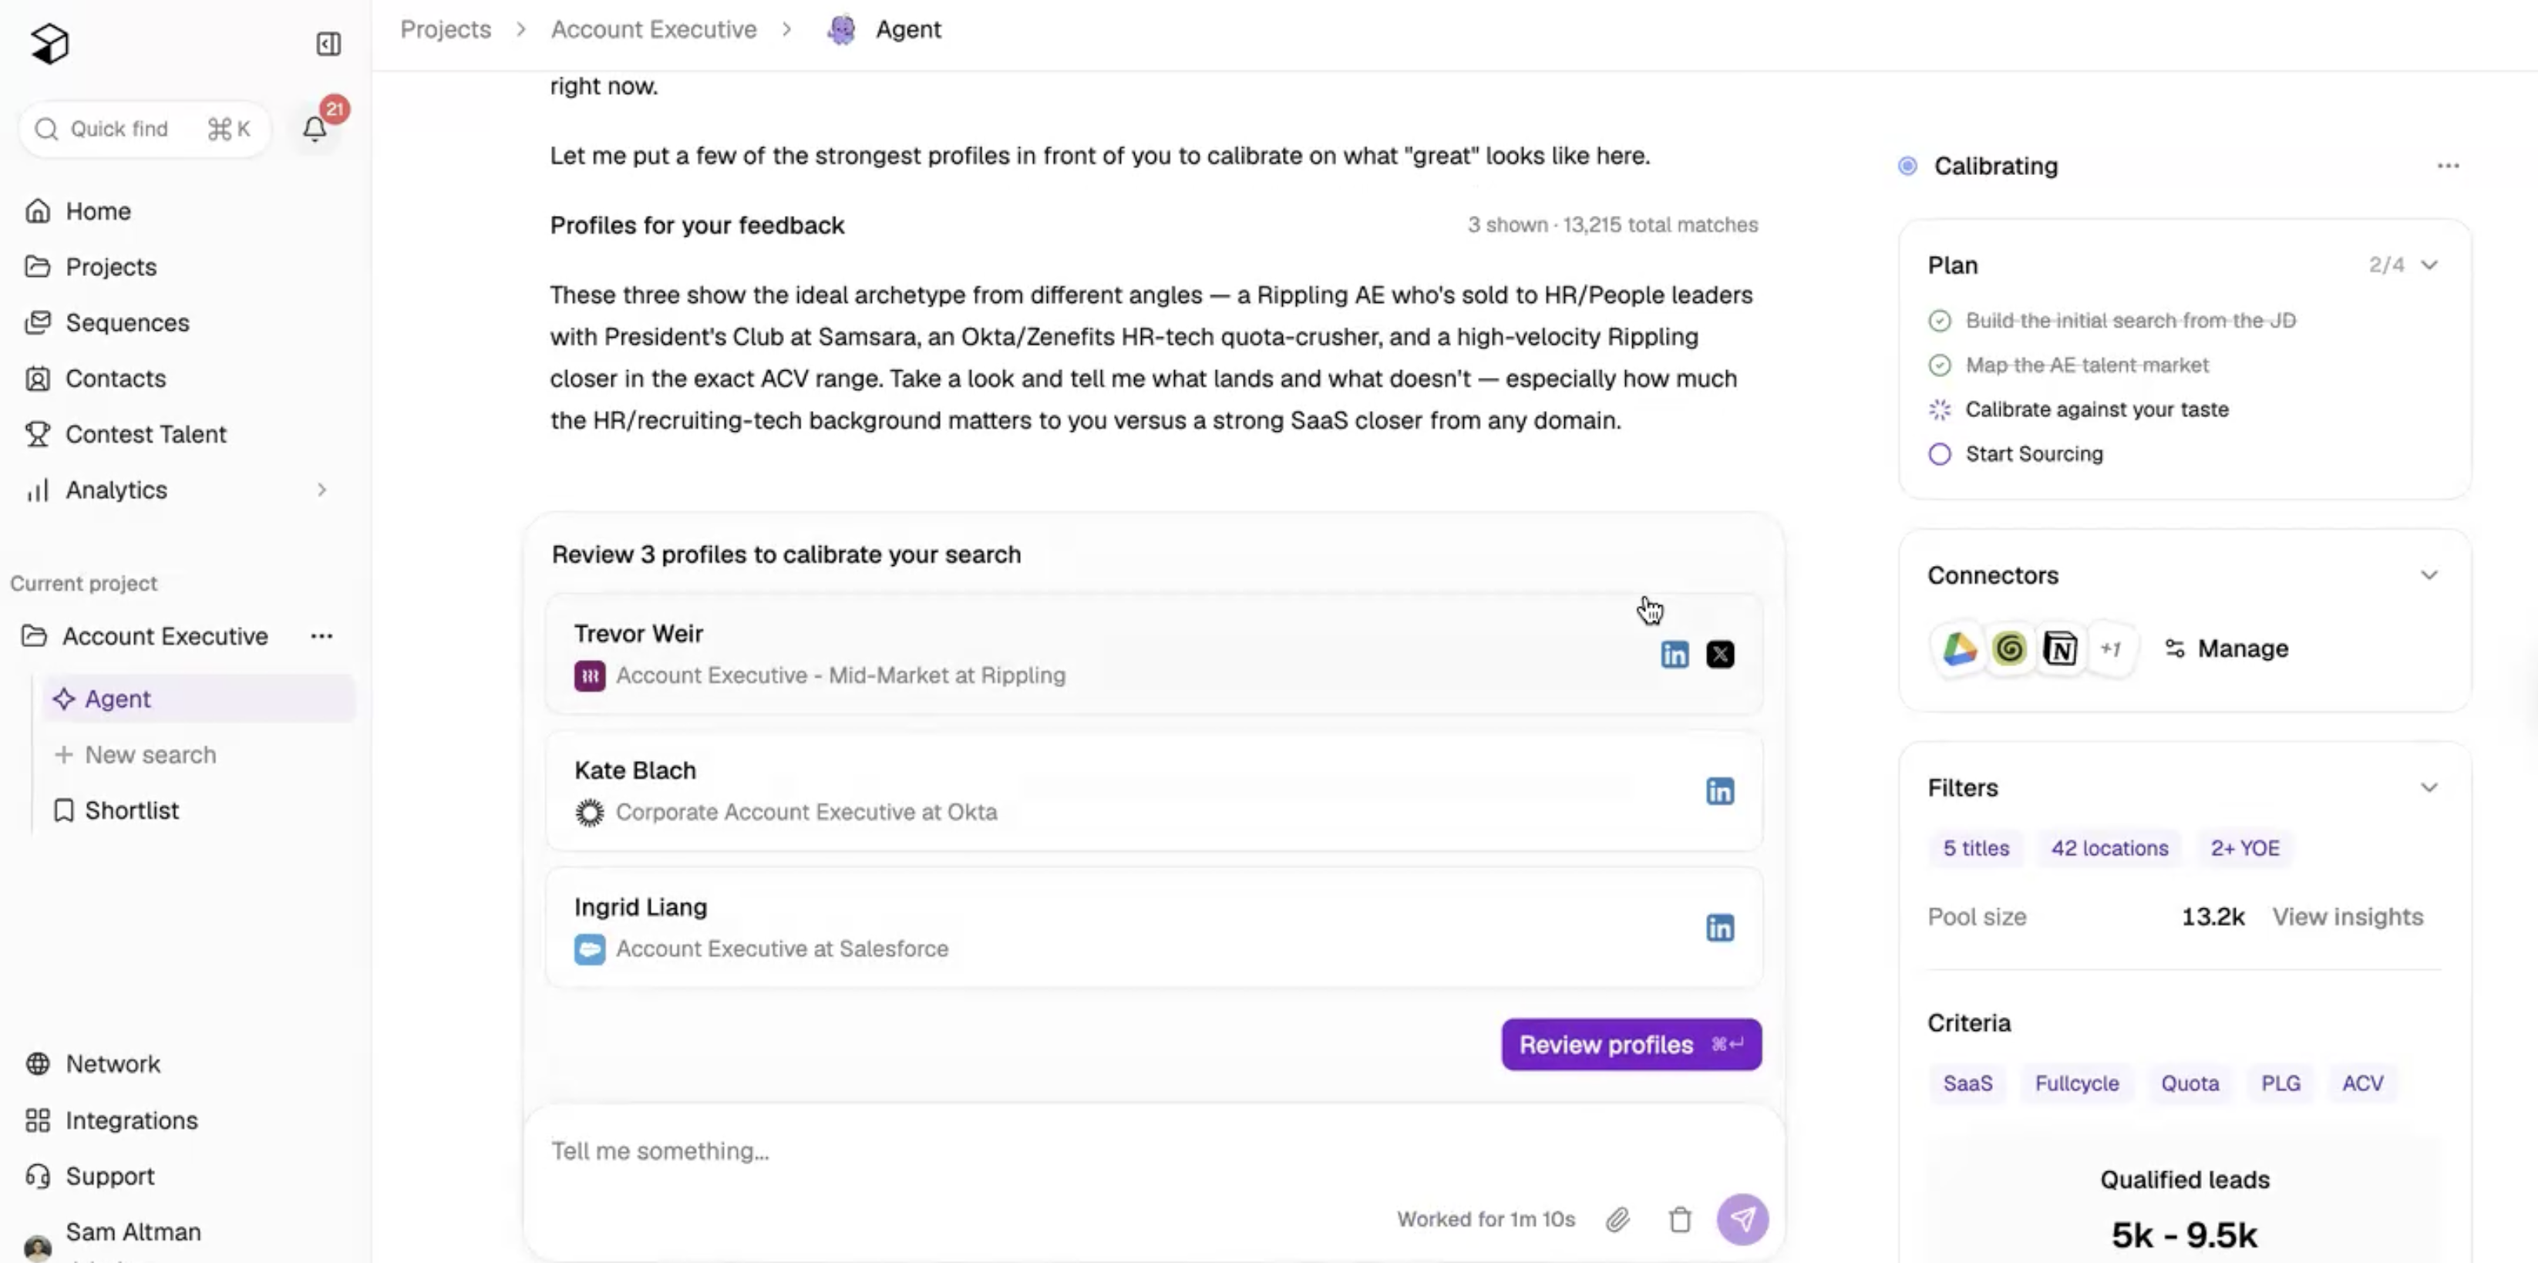
Task: Click the +1 additional connectors badge
Action: coord(2110,648)
